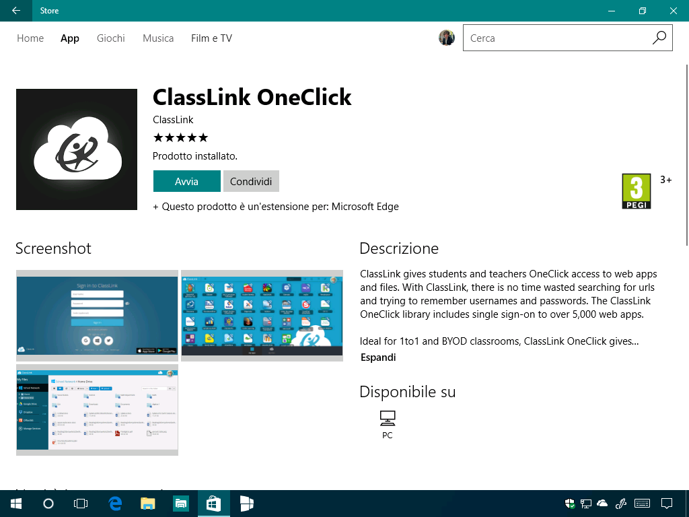Viewport: 689px width, 517px height.
Task: Click the PC device icon
Action: tap(387, 419)
